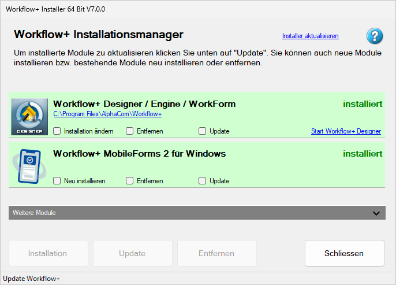Screen dimensions: 396x285
Task: Check 'Installation ändern' for Designer module
Action: (57, 131)
